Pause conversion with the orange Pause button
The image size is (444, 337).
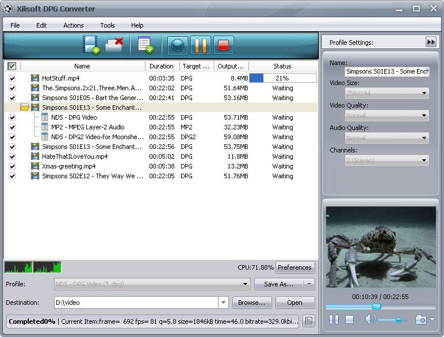tap(201, 45)
